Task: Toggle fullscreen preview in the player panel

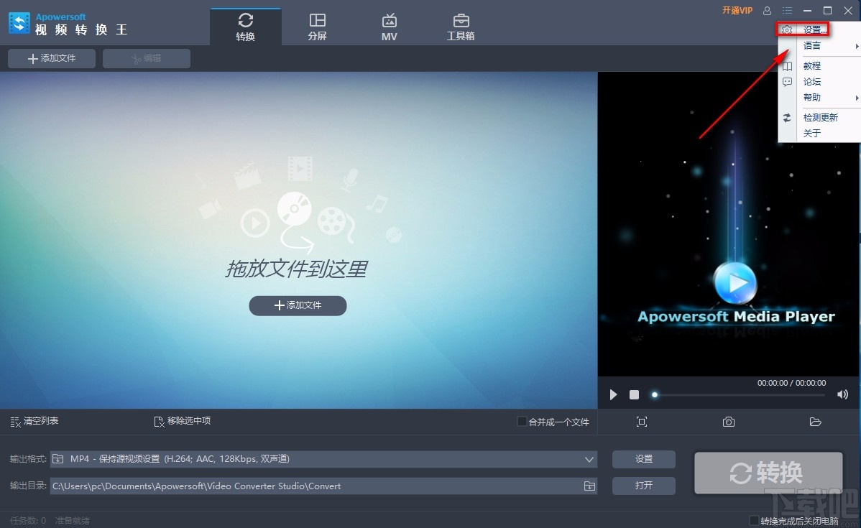Action: (x=642, y=422)
